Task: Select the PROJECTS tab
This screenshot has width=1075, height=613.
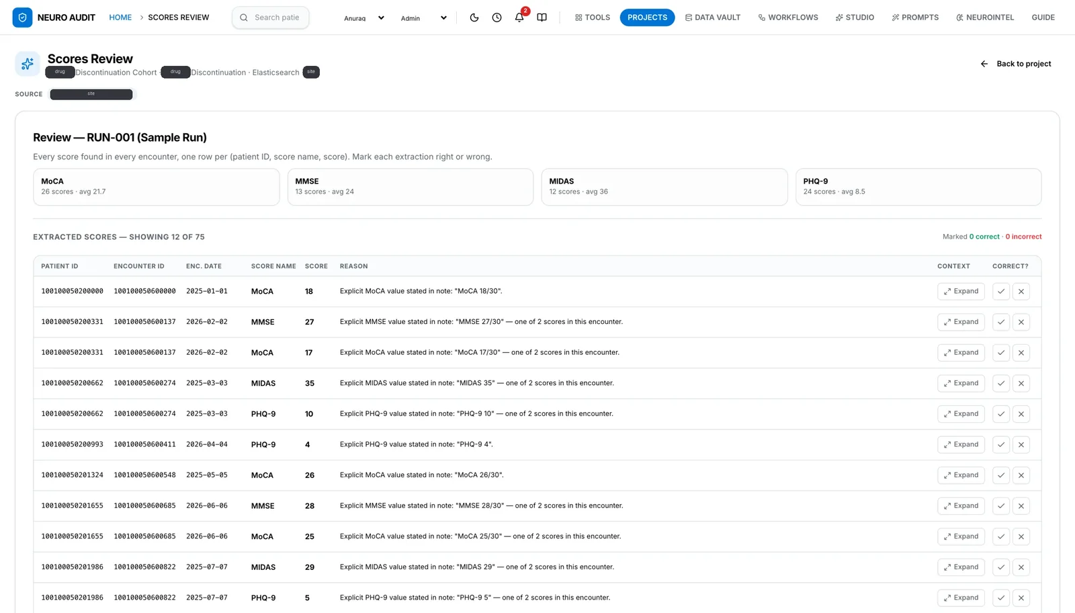Action: 647,17
